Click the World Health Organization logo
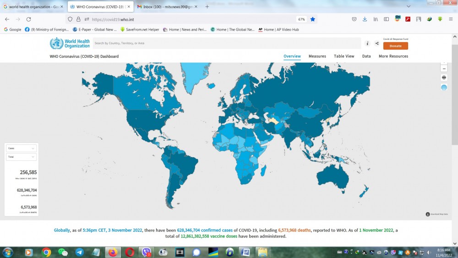This screenshot has width=458, height=258. coord(70,44)
